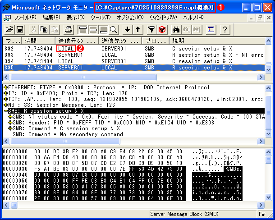
Task: Click the Network Monitor title bar app icon
Action: click(6, 7)
